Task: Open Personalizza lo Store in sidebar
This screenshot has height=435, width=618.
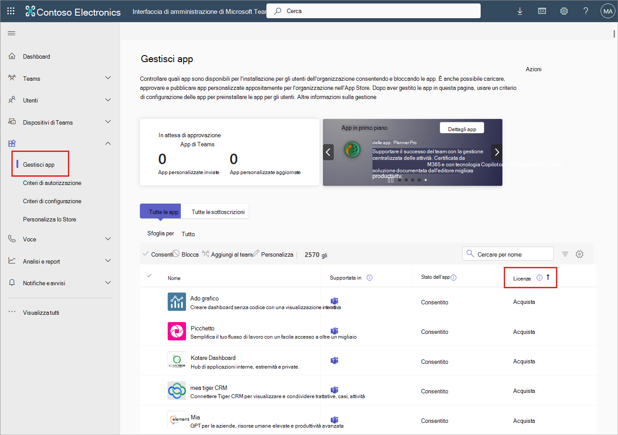Action: pyautogui.click(x=50, y=219)
